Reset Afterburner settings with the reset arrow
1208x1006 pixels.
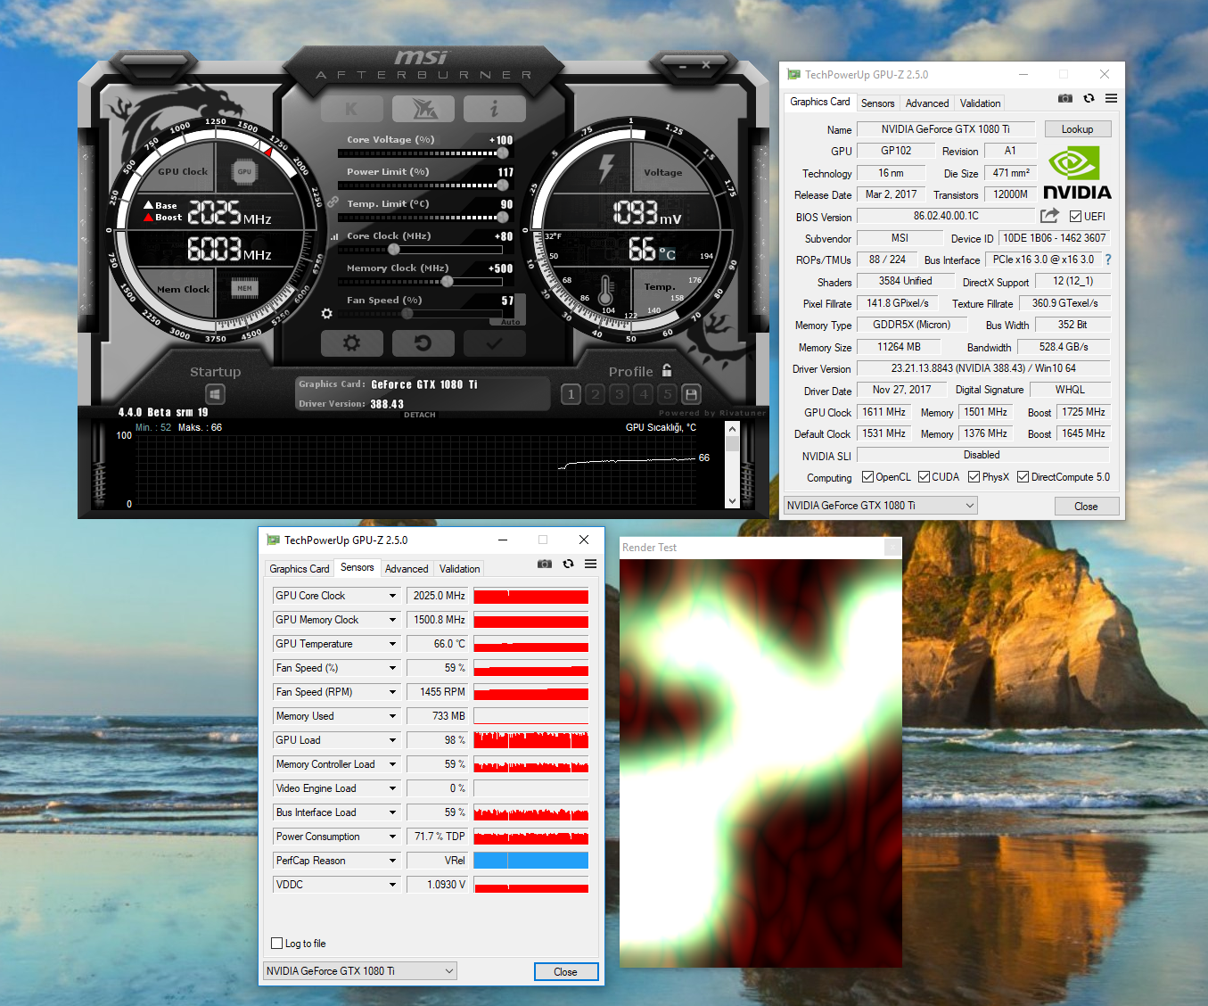tap(423, 343)
